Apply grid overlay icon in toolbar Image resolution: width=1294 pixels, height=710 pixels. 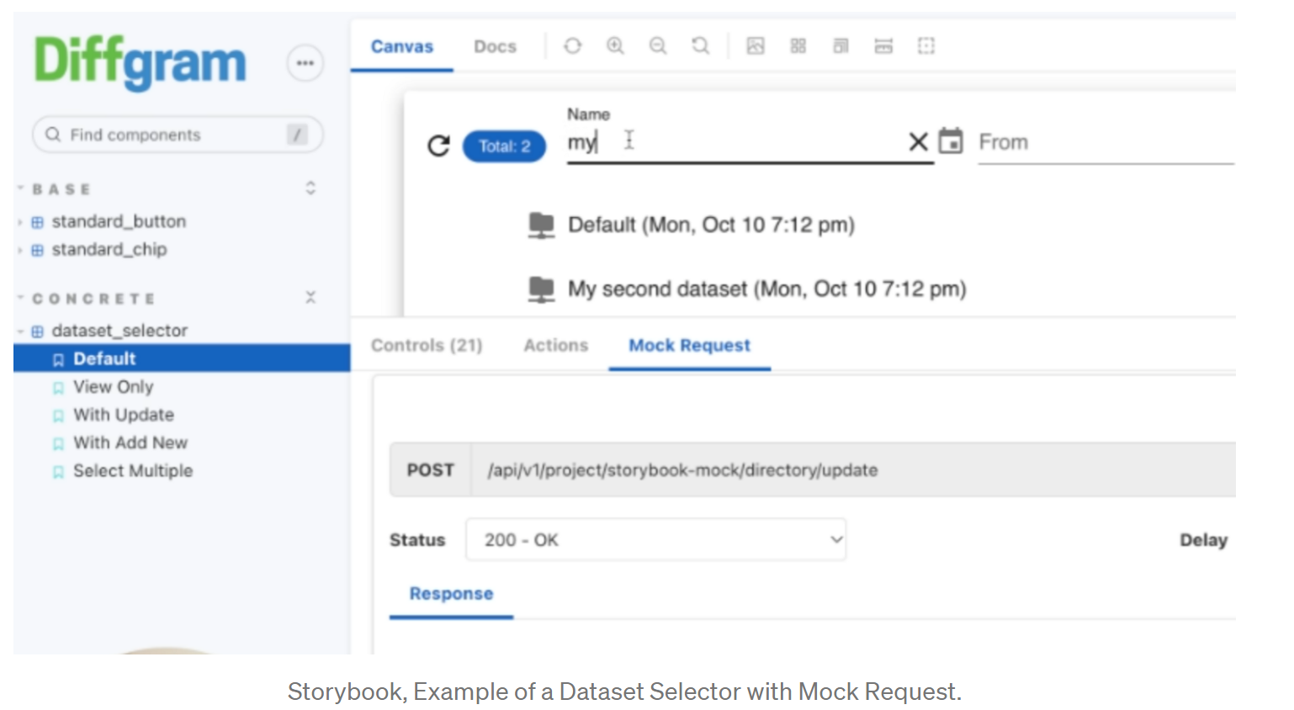[x=798, y=45]
